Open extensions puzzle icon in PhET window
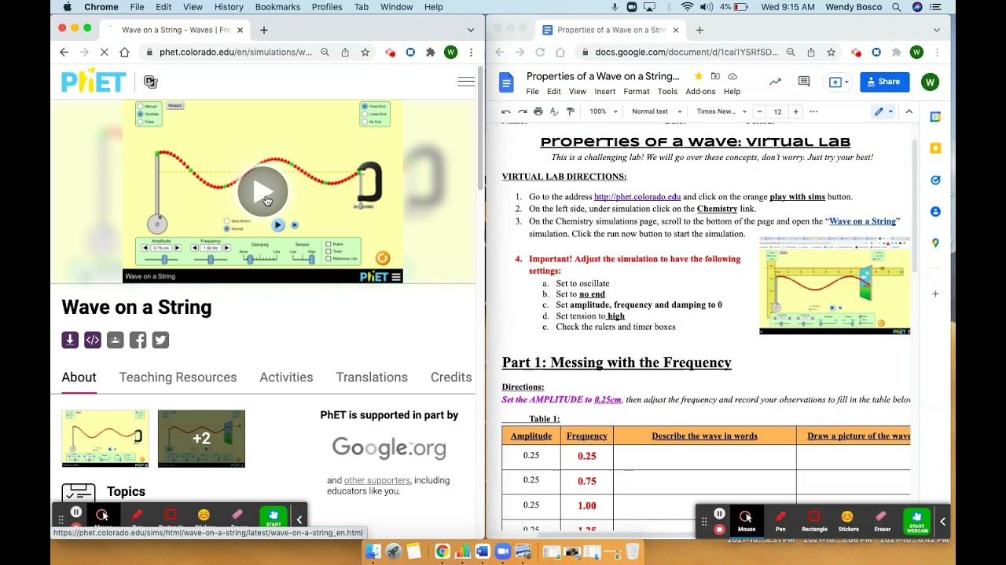 tap(430, 53)
